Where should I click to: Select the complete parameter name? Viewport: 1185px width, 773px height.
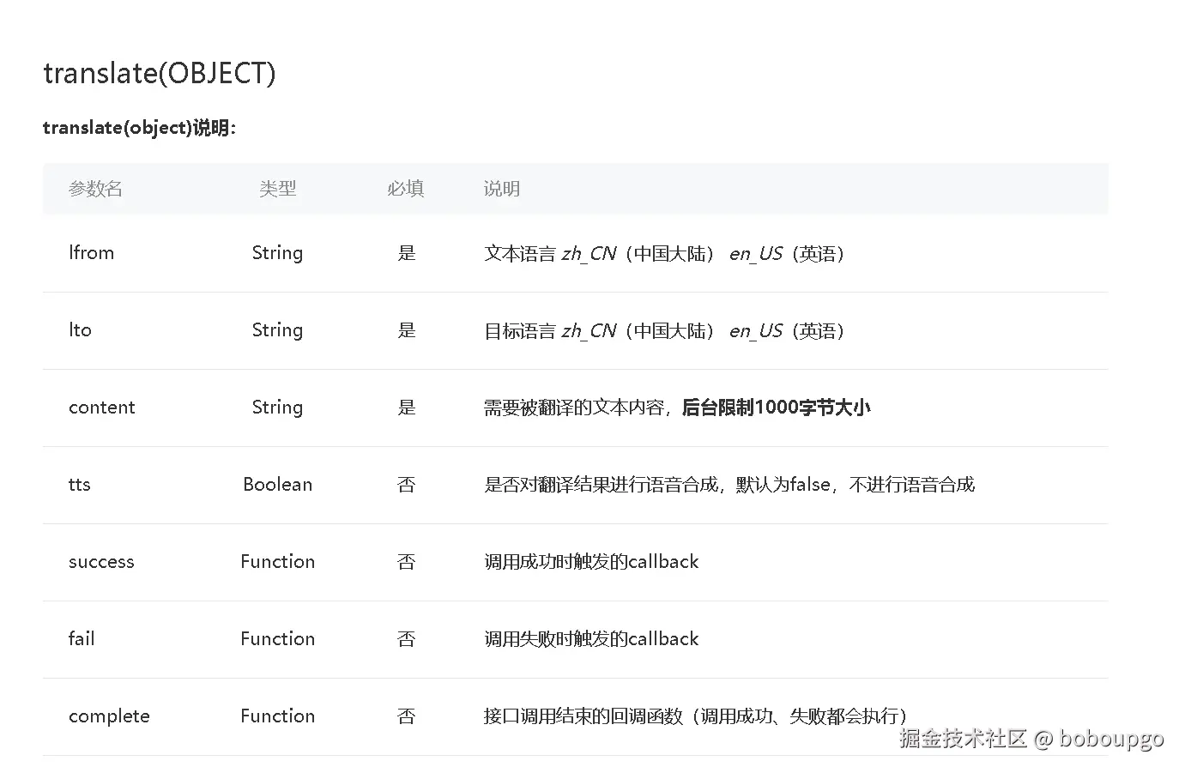click(x=109, y=716)
